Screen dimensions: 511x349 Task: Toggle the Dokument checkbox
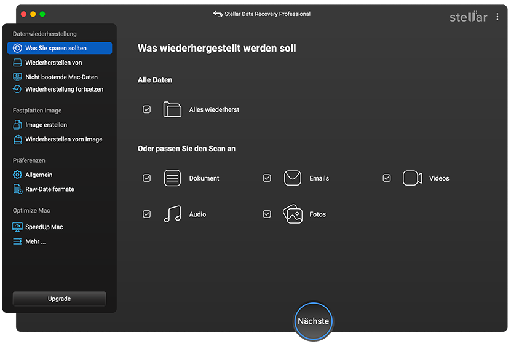pos(146,178)
